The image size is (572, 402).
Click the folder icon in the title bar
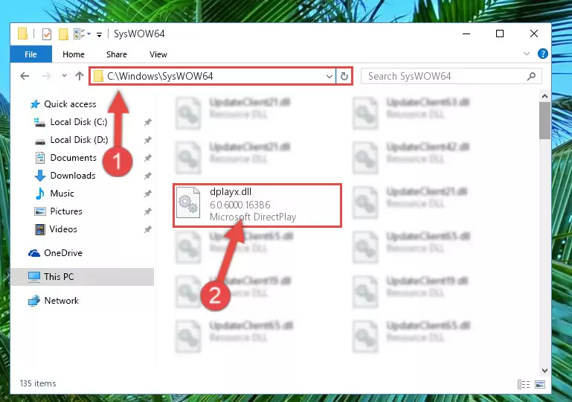point(22,33)
